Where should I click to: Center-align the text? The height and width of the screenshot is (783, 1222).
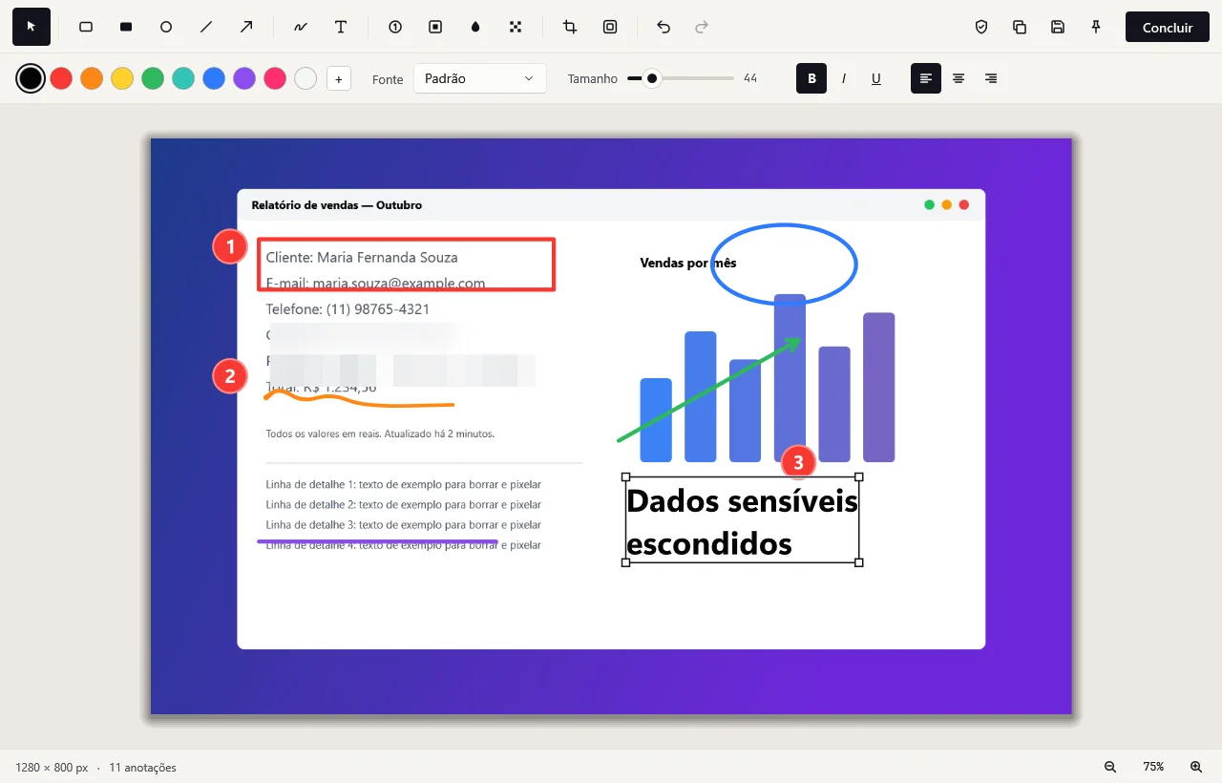click(x=959, y=78)
